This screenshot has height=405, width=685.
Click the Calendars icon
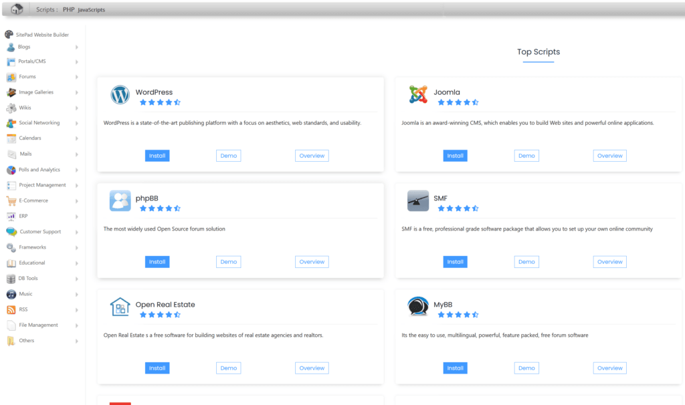11,138
